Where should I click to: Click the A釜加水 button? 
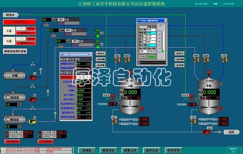click(100, 54)
